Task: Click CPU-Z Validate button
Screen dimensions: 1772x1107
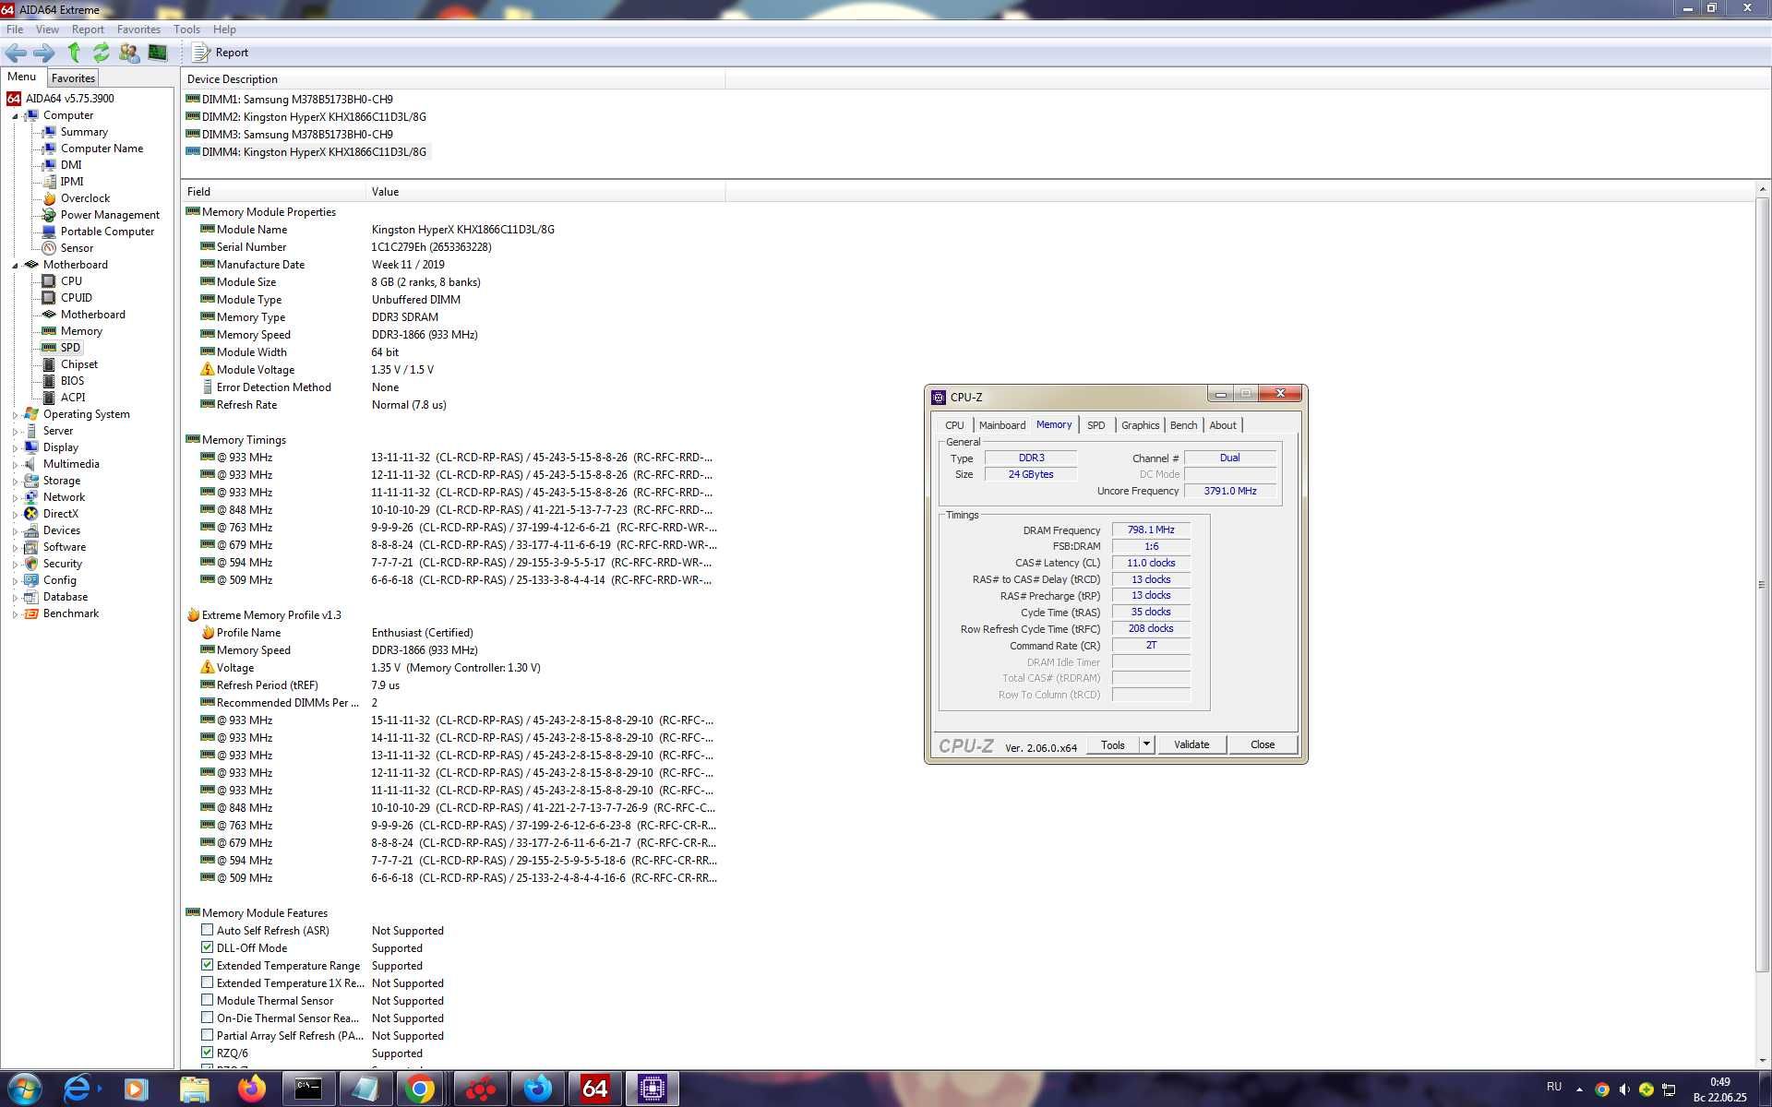Action: pos(1191,744)
